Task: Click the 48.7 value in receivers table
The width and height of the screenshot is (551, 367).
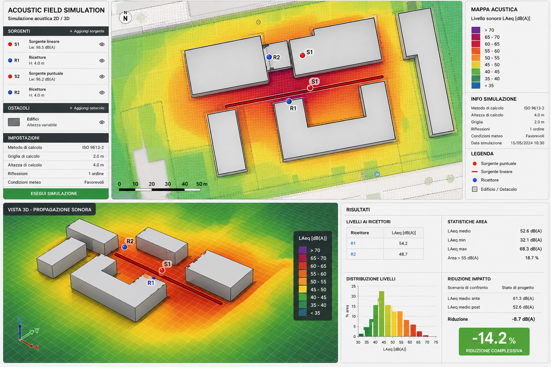Action: click(x=403, y=254)
